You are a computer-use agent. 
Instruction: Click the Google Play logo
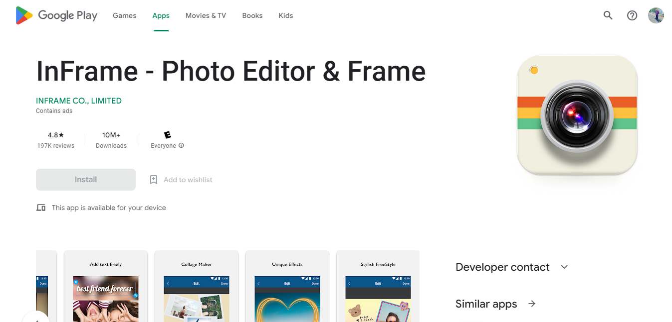(55, 15)
